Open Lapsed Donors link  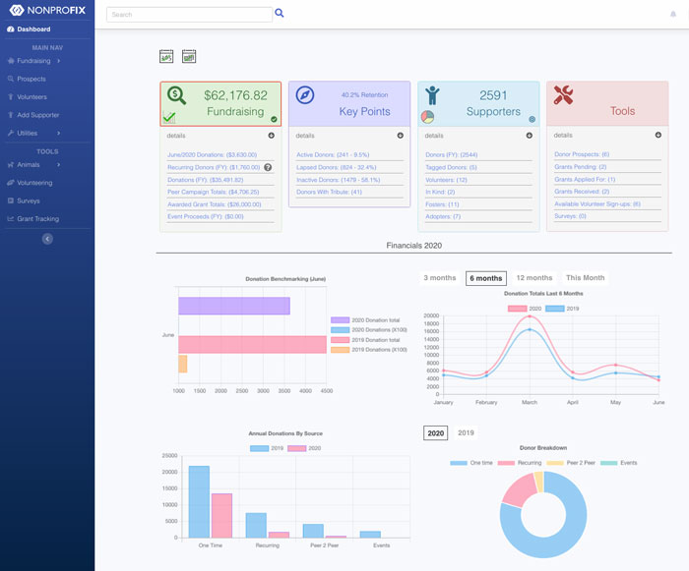[337, 167]
